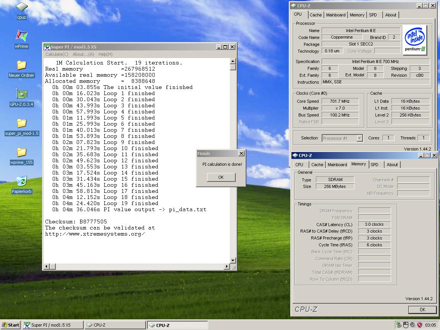The width and height of the screenshot is (440, 330).
Task: Open the Mainboard tab in upper CPU-Z window
Action: 336,15
